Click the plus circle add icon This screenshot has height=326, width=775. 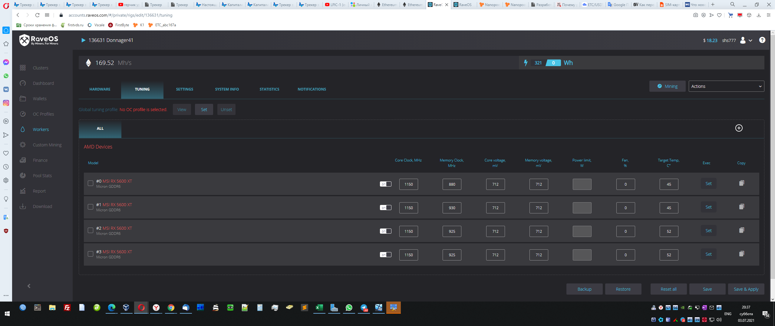tap(739, 128)
